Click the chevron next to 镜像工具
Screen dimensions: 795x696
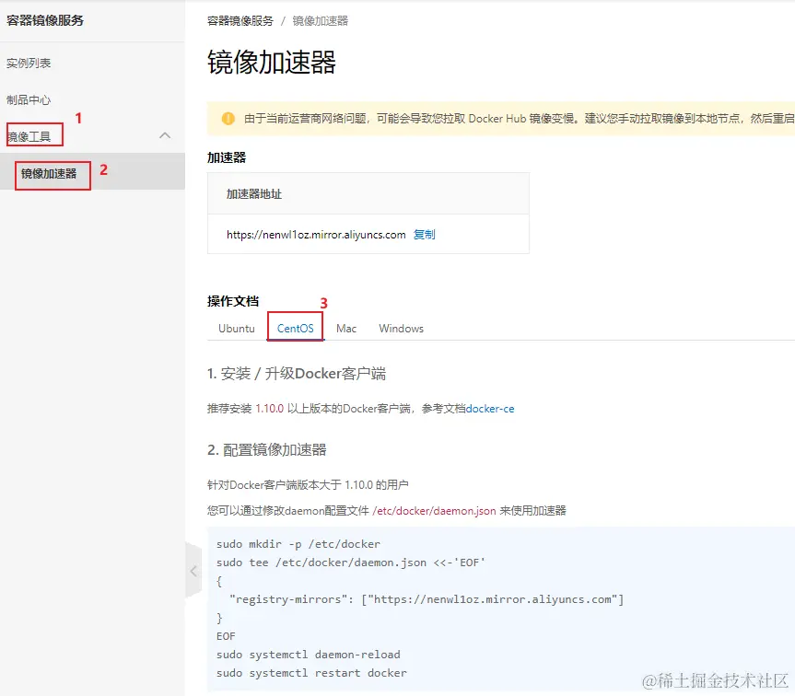point(164,134)
